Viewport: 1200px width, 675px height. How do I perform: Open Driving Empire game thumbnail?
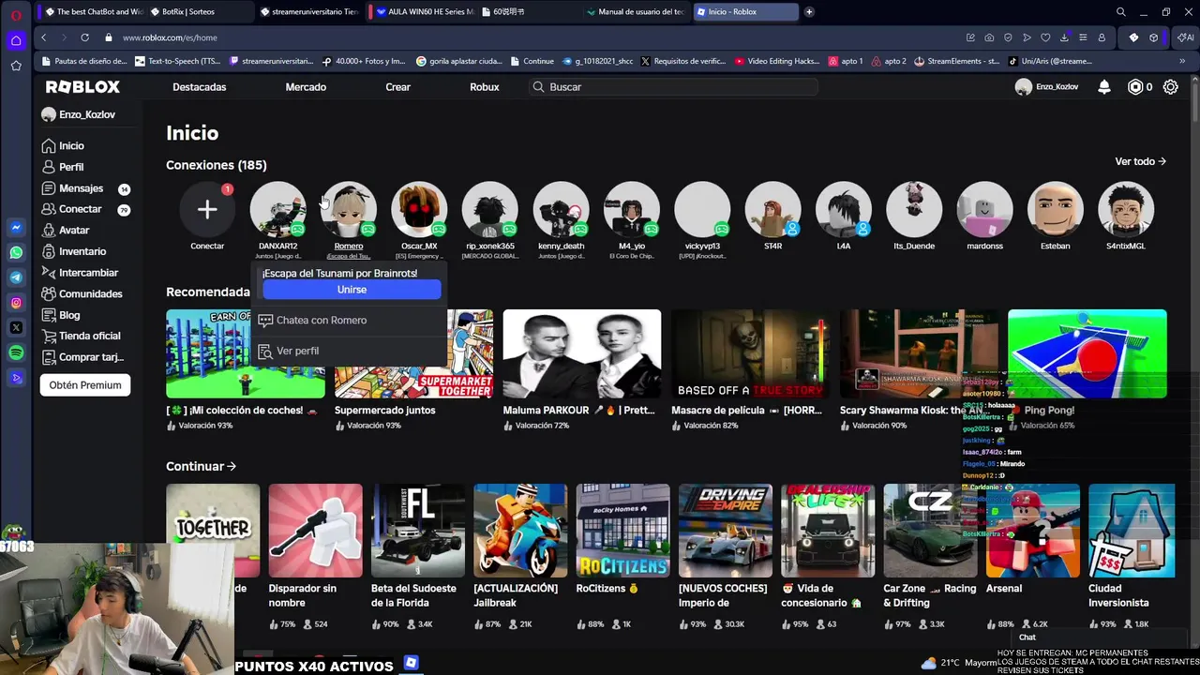pyautogui.click(x=726, y=531)
